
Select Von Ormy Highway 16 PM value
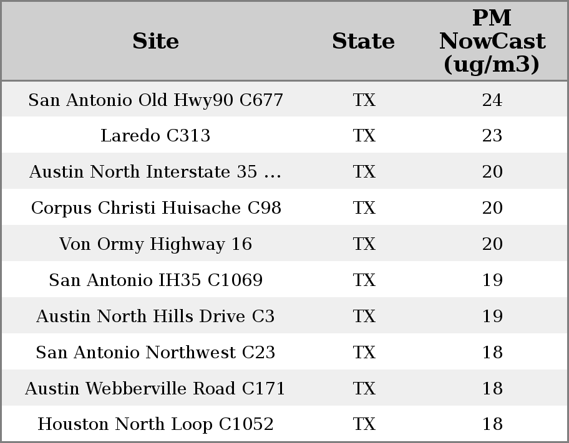point(492,244)
